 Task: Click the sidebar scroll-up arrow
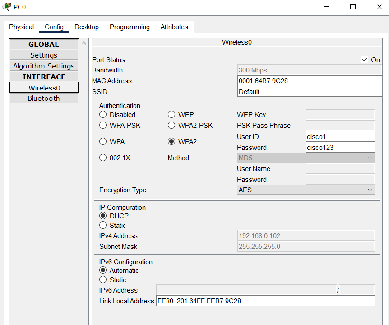[84, 43]
